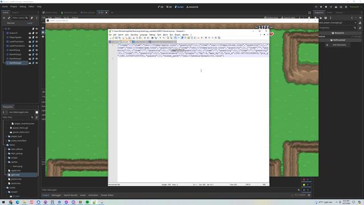Switch to Script workspace

179,7
